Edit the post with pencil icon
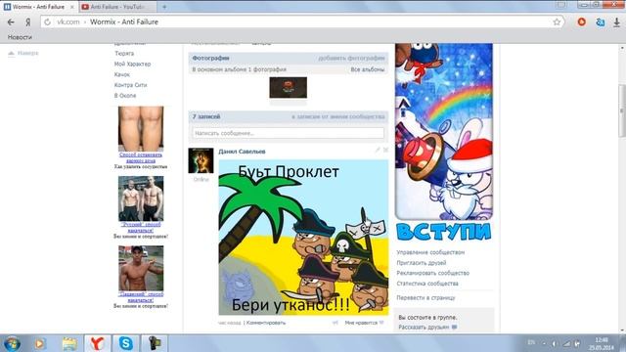 [378, 150]
